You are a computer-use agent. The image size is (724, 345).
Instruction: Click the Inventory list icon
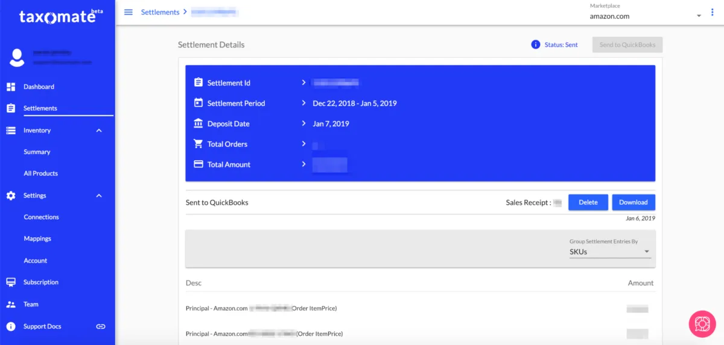[11, 130]
